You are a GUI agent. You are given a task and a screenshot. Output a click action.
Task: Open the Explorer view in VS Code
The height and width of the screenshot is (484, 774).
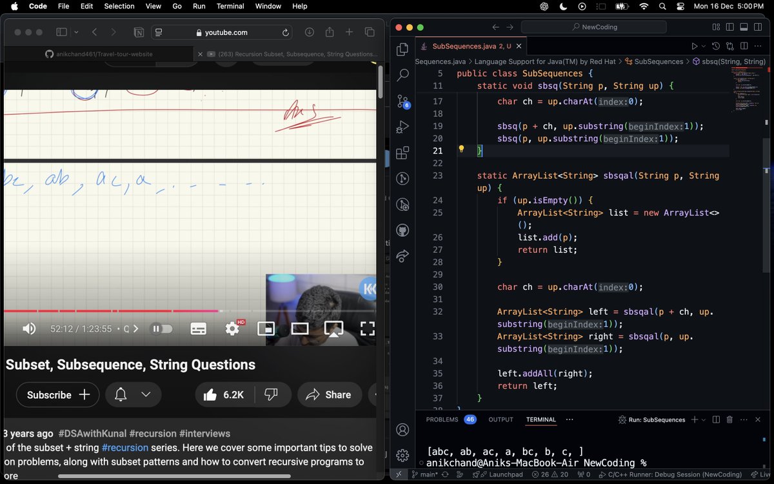pos(402,49)
